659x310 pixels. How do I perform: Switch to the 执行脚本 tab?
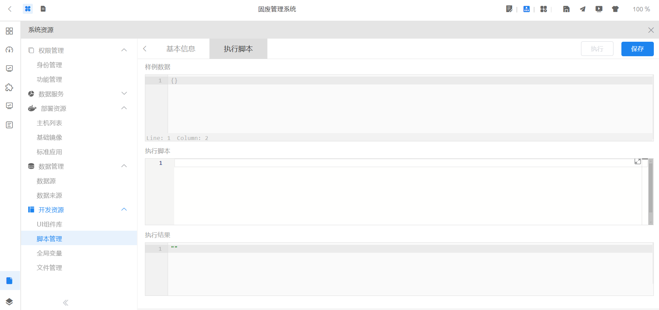pyautogui.click(x=238, y=49)
